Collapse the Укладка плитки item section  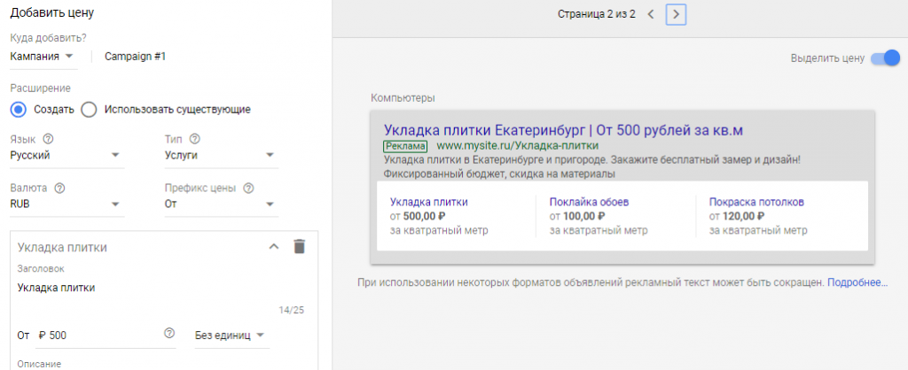[274, 247]
